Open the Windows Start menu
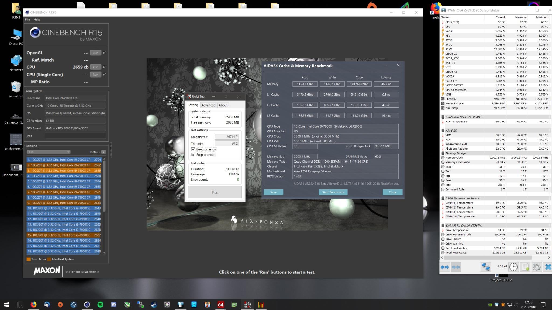The image size is (552, 310). pos(6,305)
